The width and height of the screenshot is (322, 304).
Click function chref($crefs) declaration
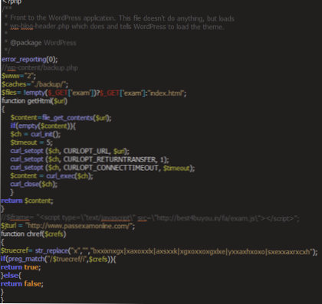point(33,234)
